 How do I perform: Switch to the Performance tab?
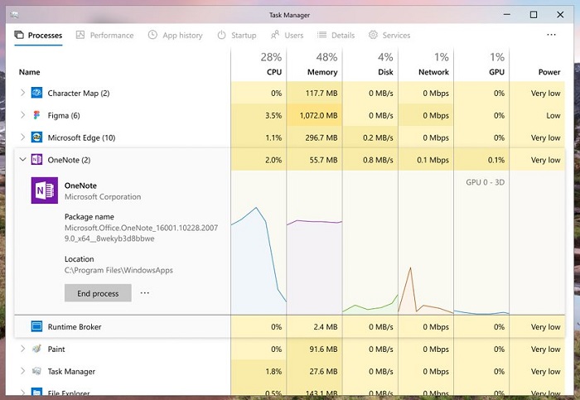point(104,35)
